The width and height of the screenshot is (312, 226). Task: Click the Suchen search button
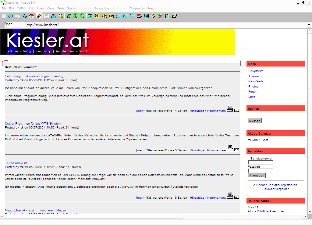[x=254, y=121]
